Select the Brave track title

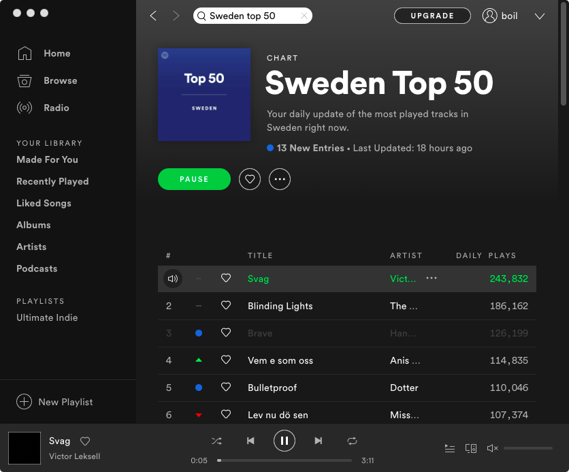point(260,333)
